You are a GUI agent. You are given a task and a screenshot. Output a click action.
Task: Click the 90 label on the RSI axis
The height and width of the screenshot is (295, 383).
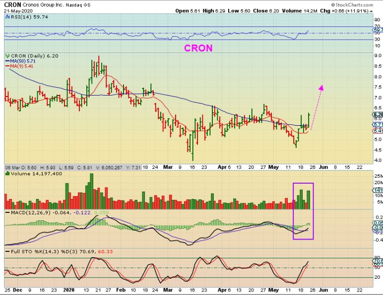[x=378, y=20]
